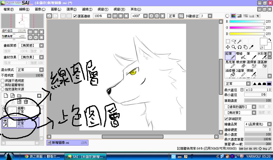Select the 模糊 blur tool

pos(251,73)
